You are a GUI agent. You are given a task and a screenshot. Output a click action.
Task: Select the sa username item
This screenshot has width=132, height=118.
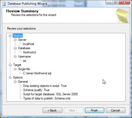[x=25, y=61]
